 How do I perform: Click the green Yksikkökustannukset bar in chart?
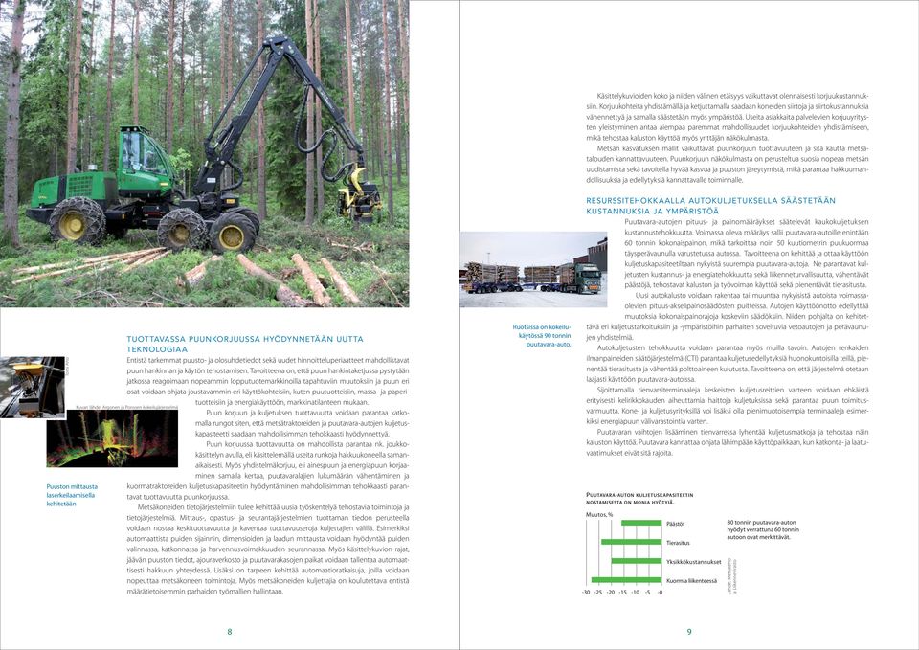pyautogui.click(x=636, y=561)
